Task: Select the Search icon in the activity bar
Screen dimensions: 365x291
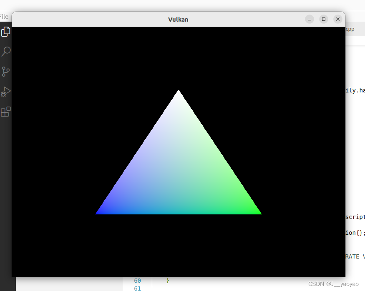Action: [x=5, y=51]
